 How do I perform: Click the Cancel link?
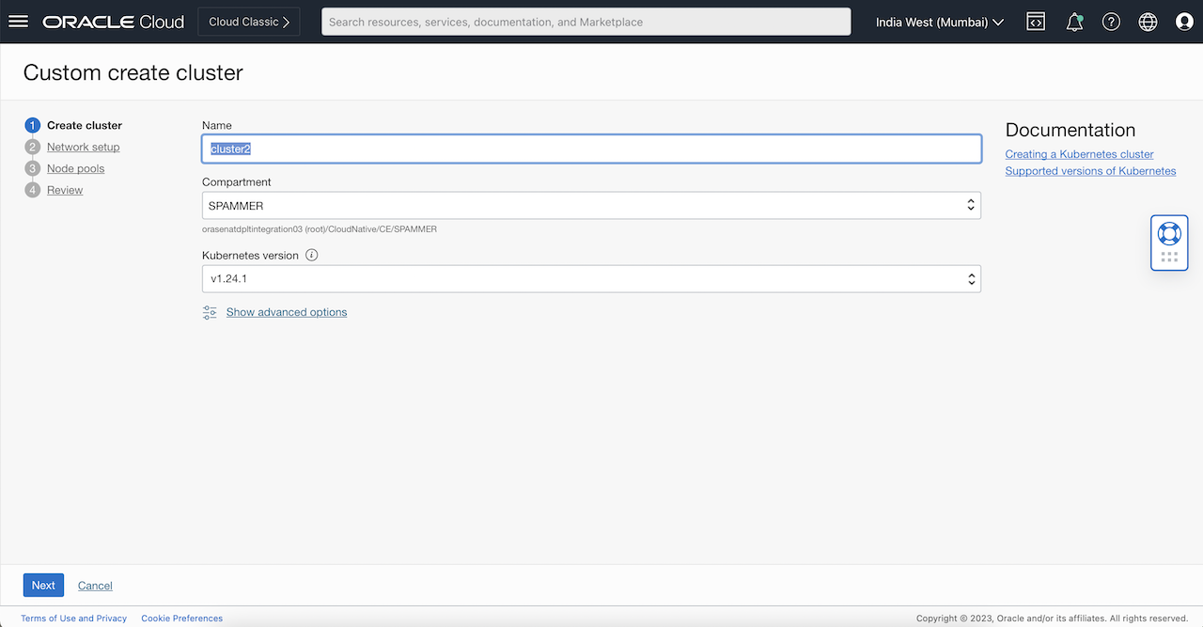(95, 586)
